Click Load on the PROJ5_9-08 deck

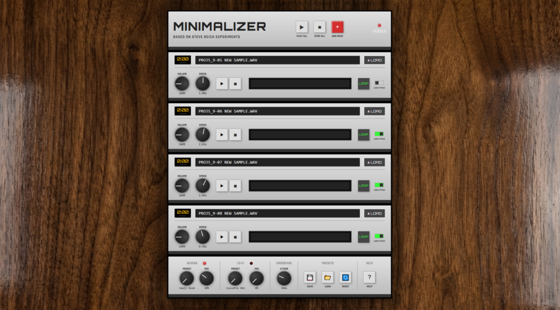coord(375,213)
